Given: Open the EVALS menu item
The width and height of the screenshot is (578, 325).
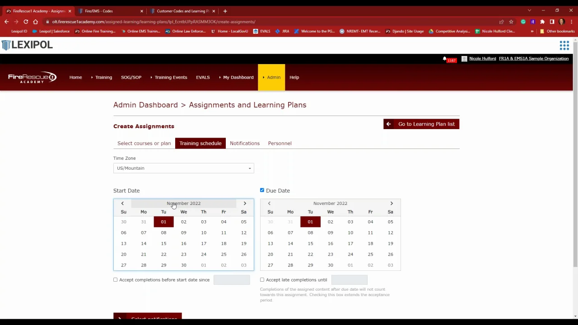Looking at the screenshot, I should 203,77.
